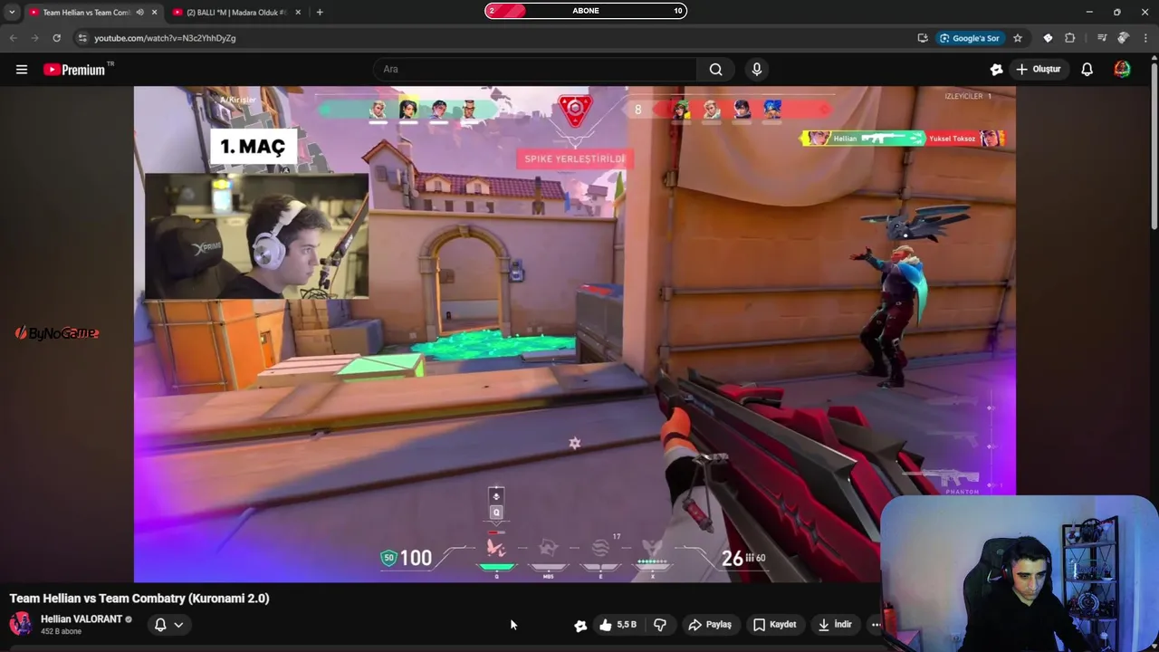The width and height of the screenshot is (1159, 652).
Task: Click the search magnifier button
Action: (x=715, y=69)
